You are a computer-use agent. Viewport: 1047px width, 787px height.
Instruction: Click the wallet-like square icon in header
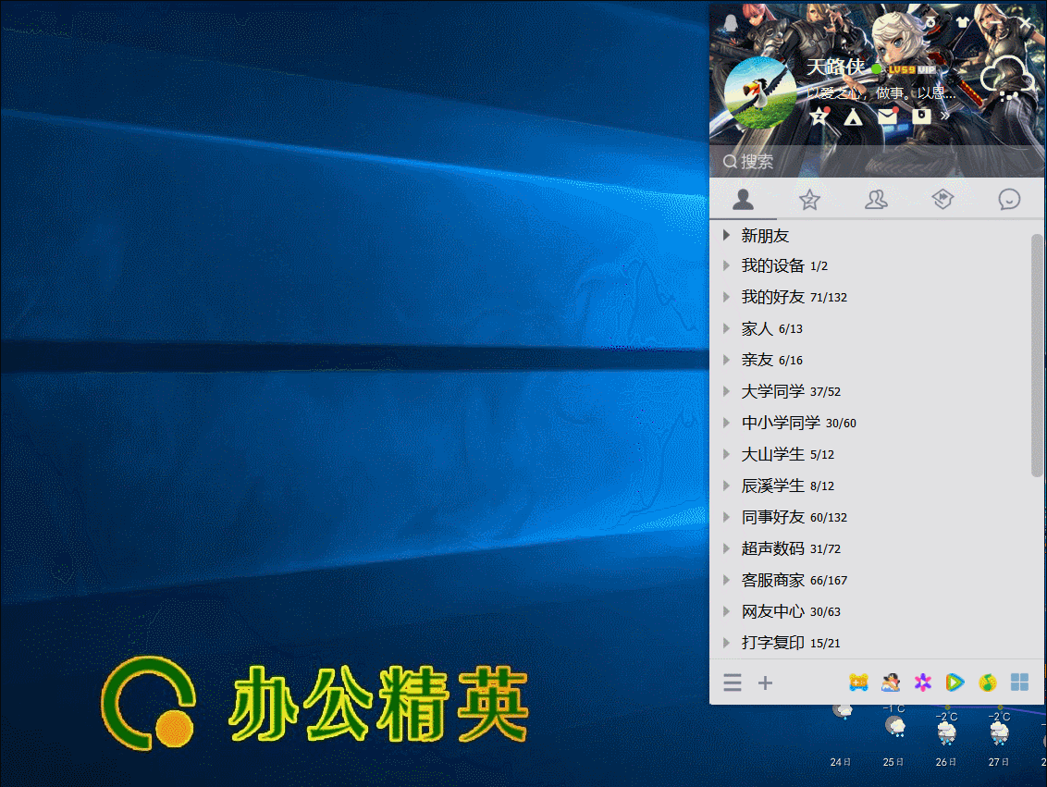click(921, 117)
